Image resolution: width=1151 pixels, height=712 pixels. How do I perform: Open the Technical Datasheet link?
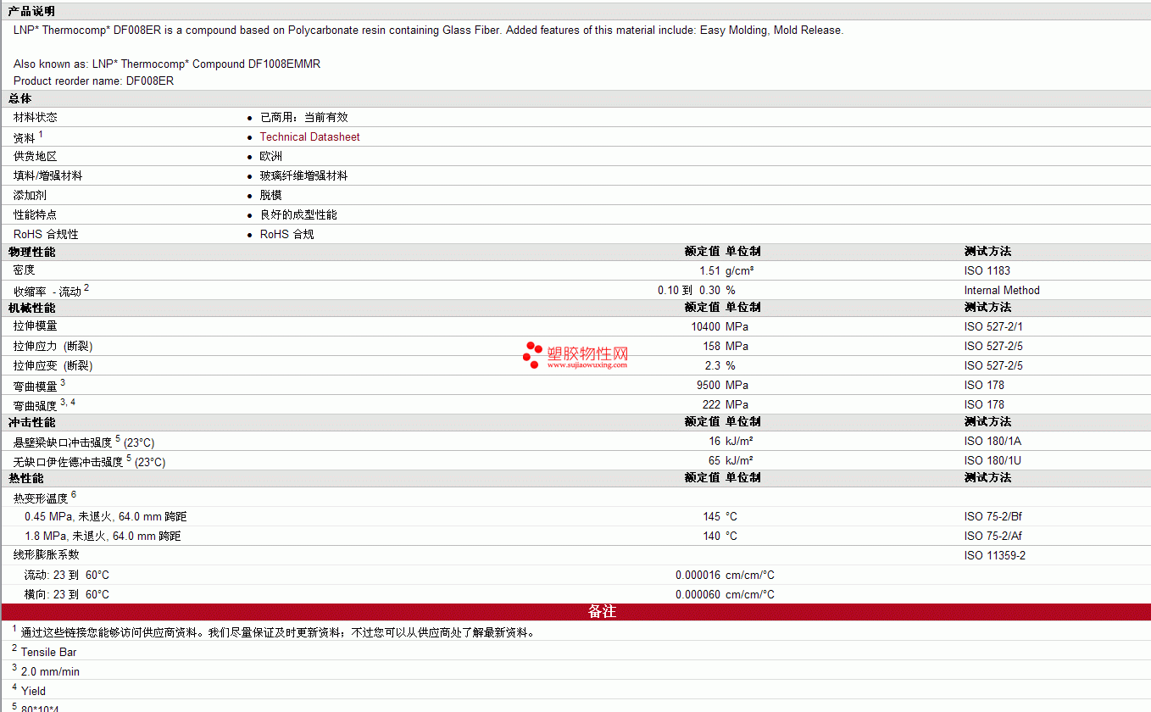(x=309, y=136)
